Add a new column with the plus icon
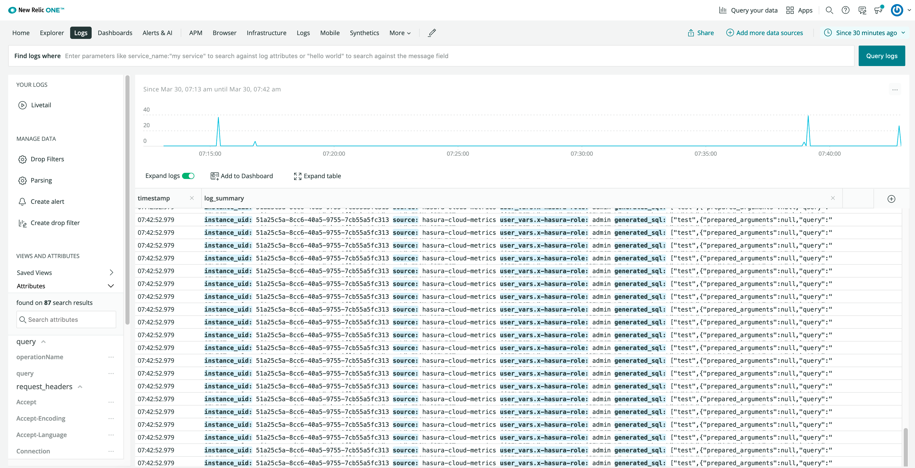915x468 pixels. coord(891,199)
